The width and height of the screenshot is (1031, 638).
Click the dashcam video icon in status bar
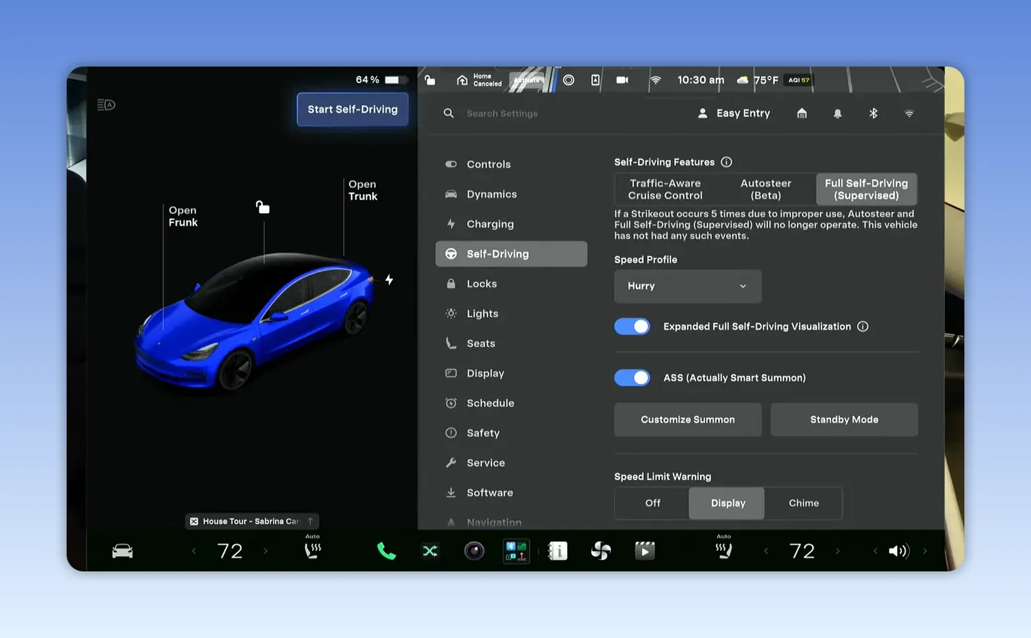coord(622,80)
